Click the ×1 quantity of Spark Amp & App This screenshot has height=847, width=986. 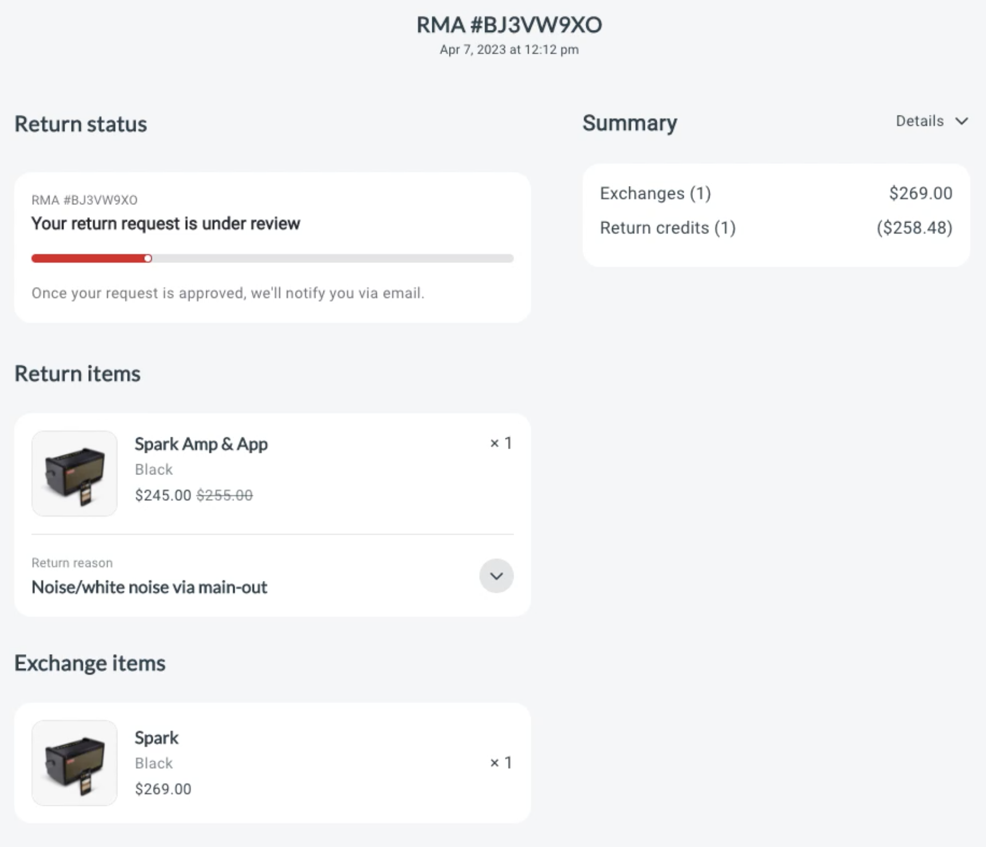point(501,443)
